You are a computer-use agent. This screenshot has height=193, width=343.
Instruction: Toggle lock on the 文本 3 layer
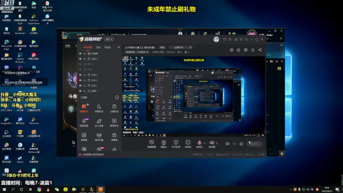pos(84,59)
